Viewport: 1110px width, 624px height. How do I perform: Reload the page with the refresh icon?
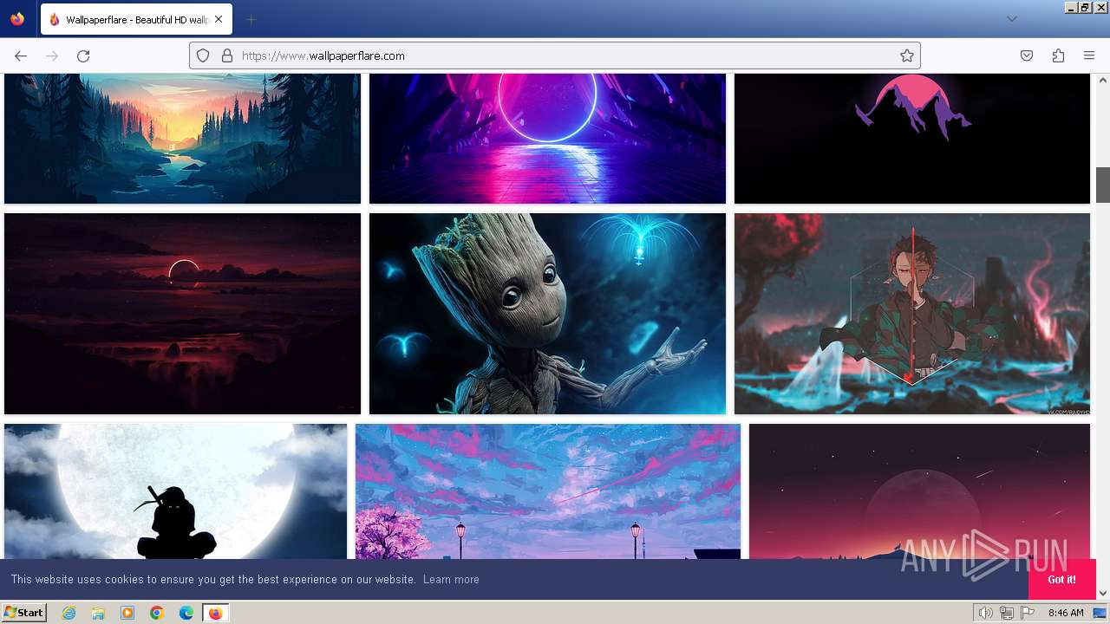point(83,55)
